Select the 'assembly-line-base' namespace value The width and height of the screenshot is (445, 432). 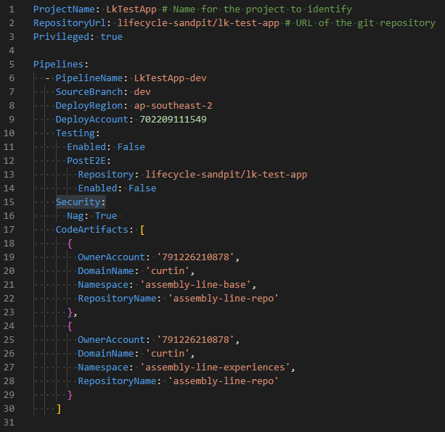click(x=195, y=285)
